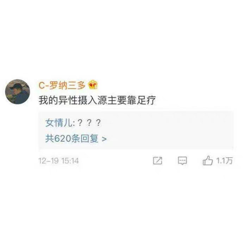
Task: Click the crown membership badge
Action: tap(93, 85)
